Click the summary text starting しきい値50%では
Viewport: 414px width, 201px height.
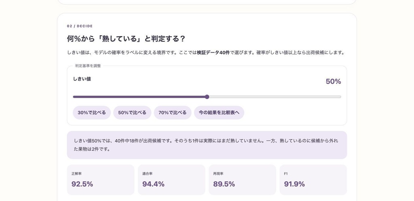click(x=206, y=145)
